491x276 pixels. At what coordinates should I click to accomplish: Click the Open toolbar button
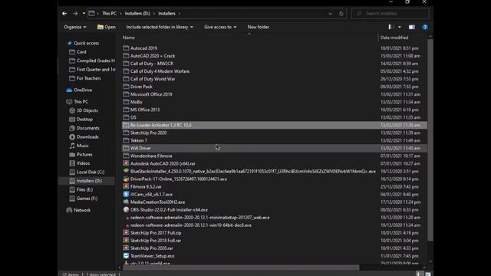tap(107, 28)
